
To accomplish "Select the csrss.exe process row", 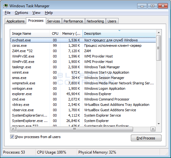I will point(83,46).
